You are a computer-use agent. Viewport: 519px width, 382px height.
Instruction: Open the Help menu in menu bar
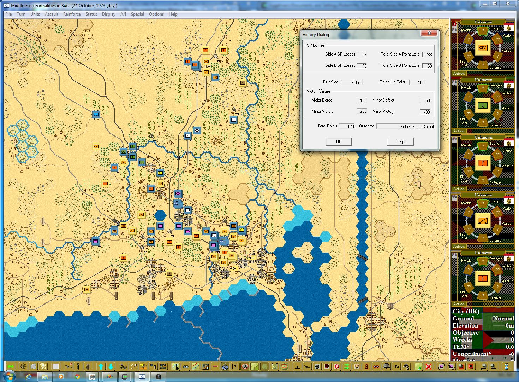tap(173, 14)
